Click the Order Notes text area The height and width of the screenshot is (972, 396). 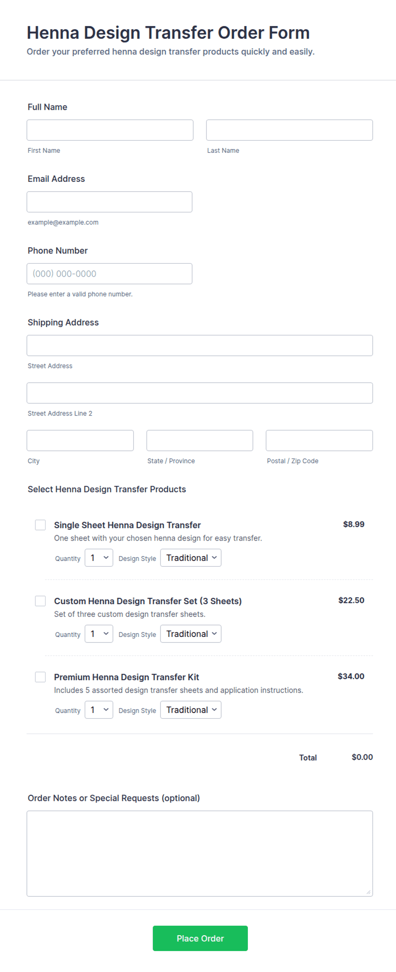[200, 854]
